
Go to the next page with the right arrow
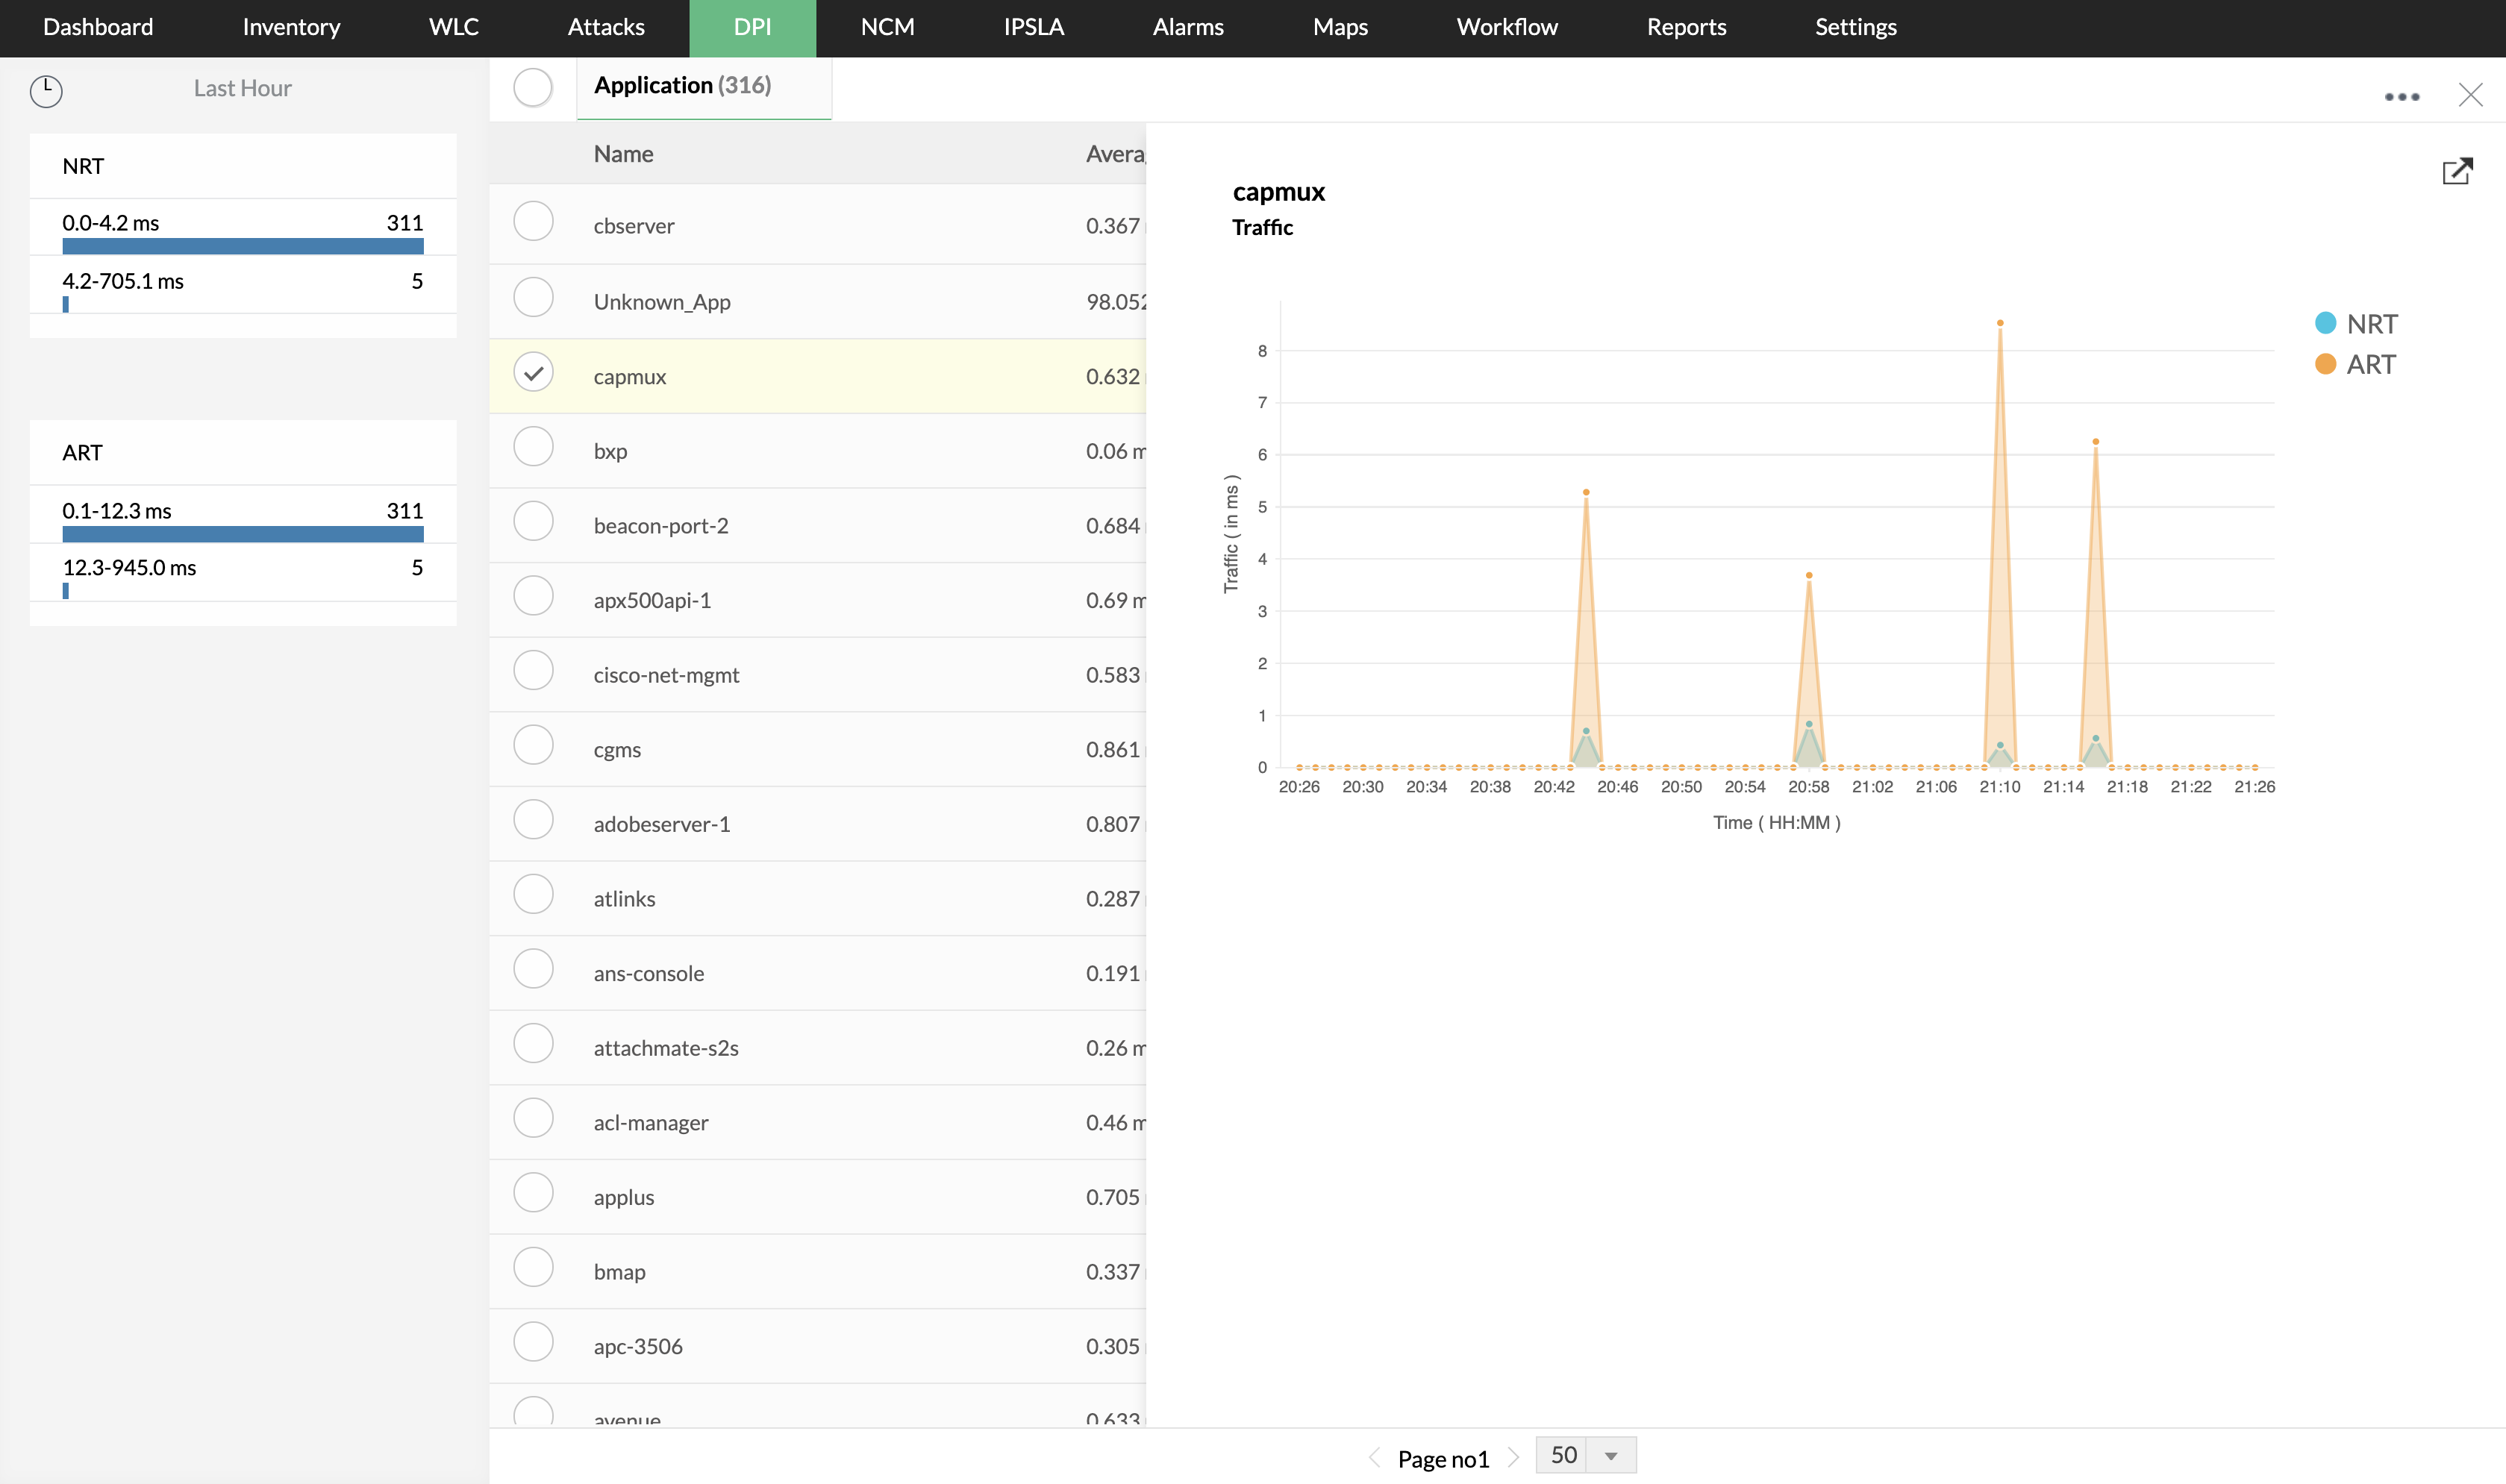pyautogui.click(x=1513, y=1457)
